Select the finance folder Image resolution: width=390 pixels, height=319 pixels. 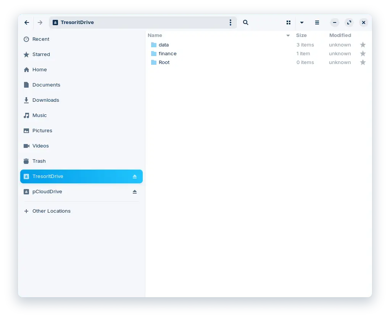coord(258,54)
